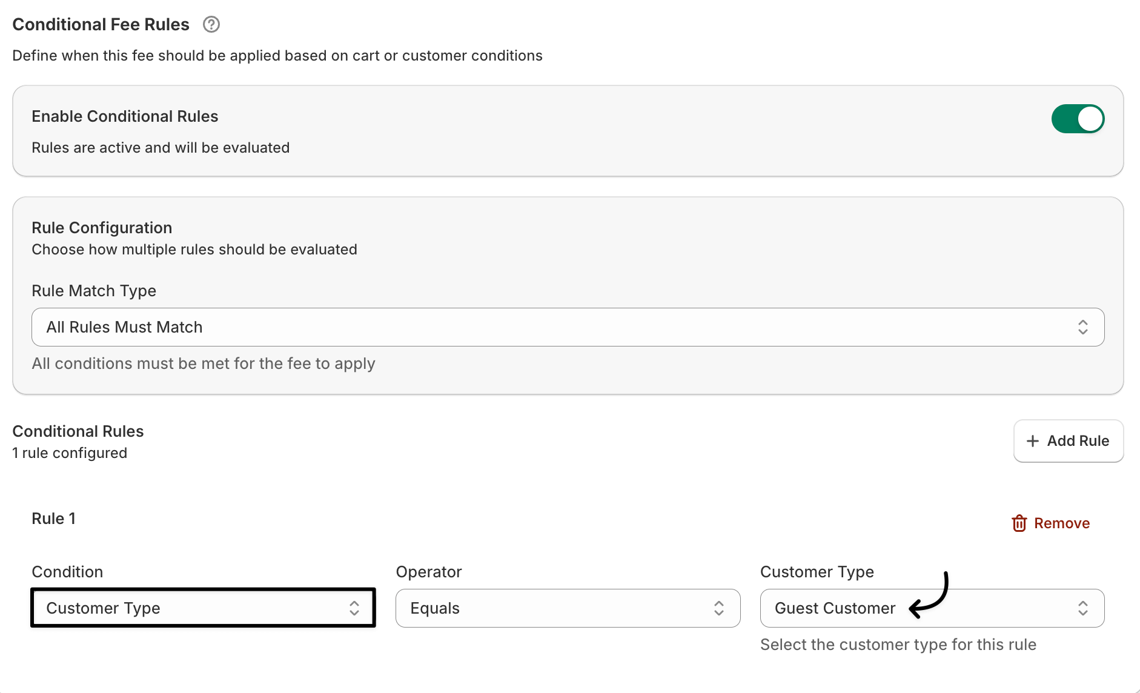Click the plus icon in Add Rule

[x=1033, y=441]
